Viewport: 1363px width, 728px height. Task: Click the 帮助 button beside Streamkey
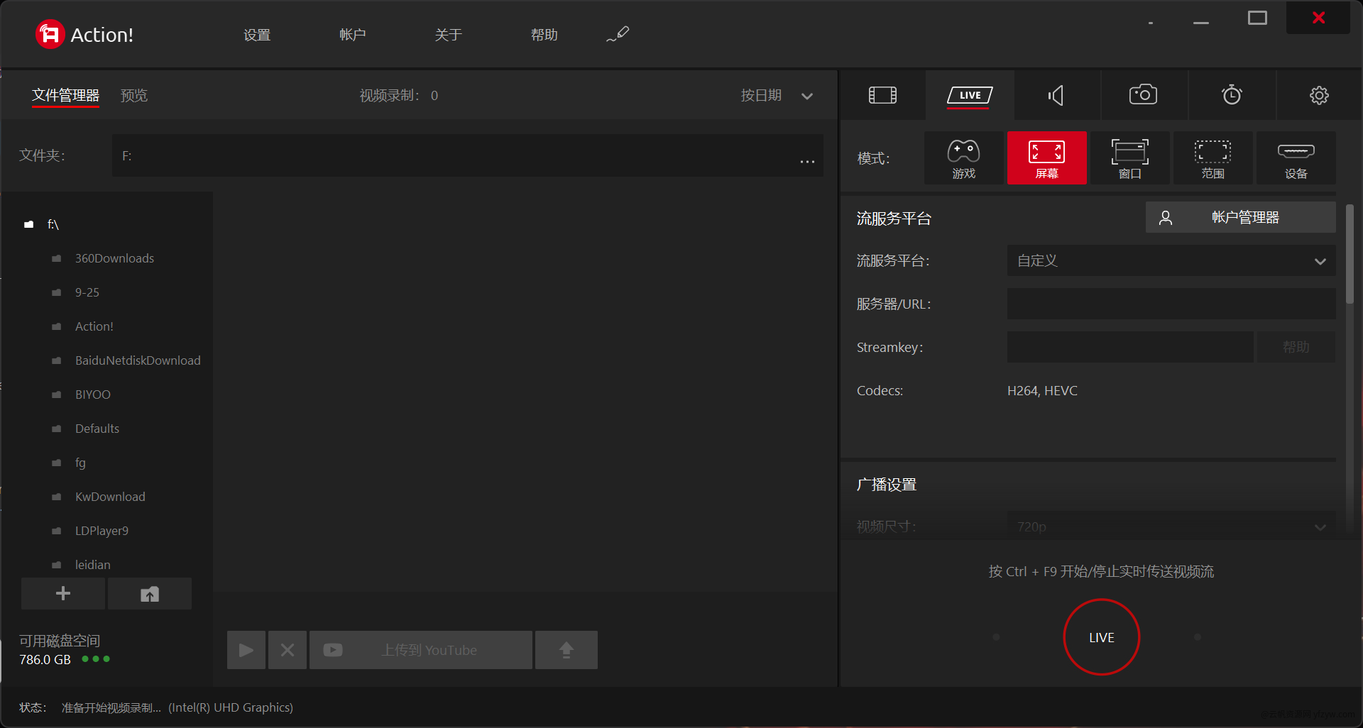point(1296,347)
